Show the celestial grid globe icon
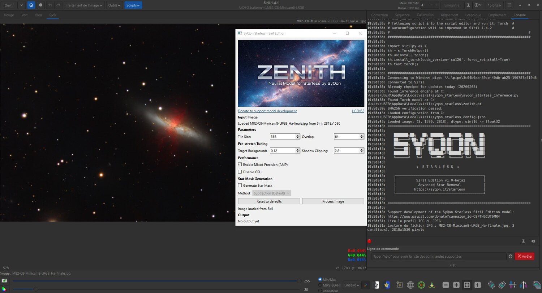542x293 pixels. coord(410,285)
